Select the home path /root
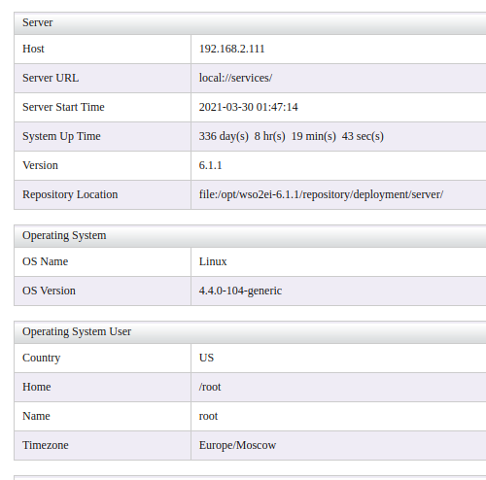Image resolution: width=486 pixels, height=480 pixels. click(210, 387)
